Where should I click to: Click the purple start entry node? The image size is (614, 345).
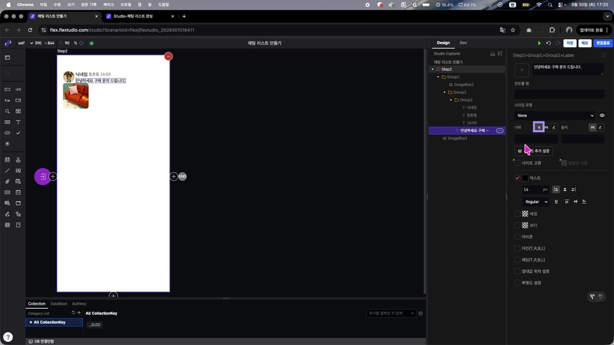point(42,176)
